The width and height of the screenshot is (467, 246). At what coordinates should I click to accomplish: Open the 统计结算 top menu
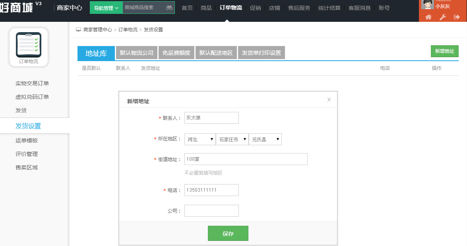click(x=329, y=8)
